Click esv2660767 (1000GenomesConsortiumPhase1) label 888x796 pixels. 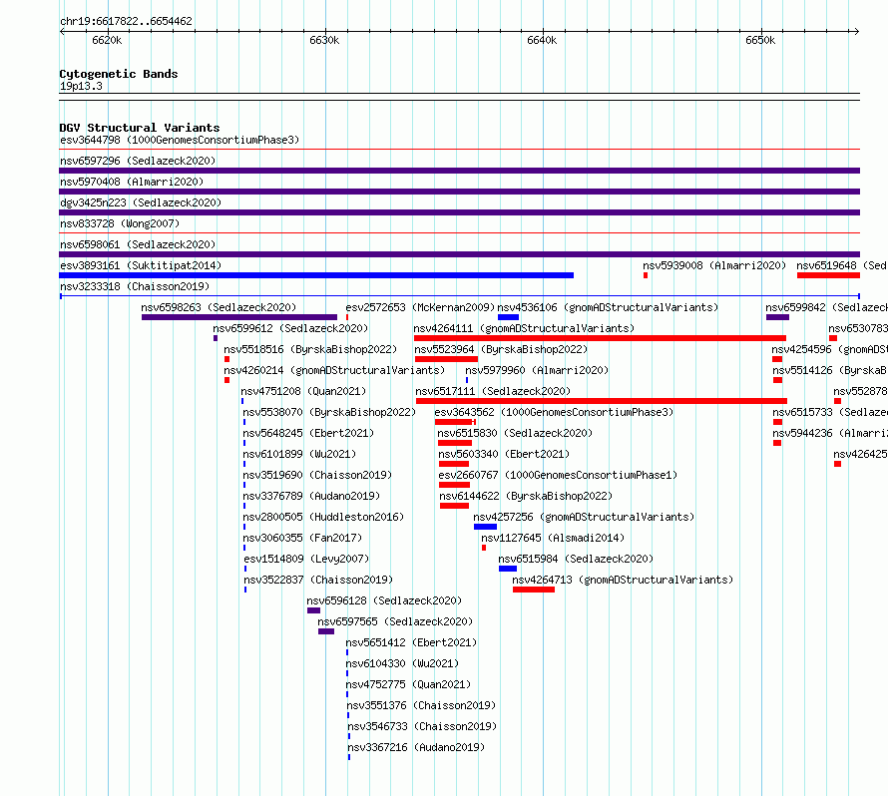coord(558,475)
